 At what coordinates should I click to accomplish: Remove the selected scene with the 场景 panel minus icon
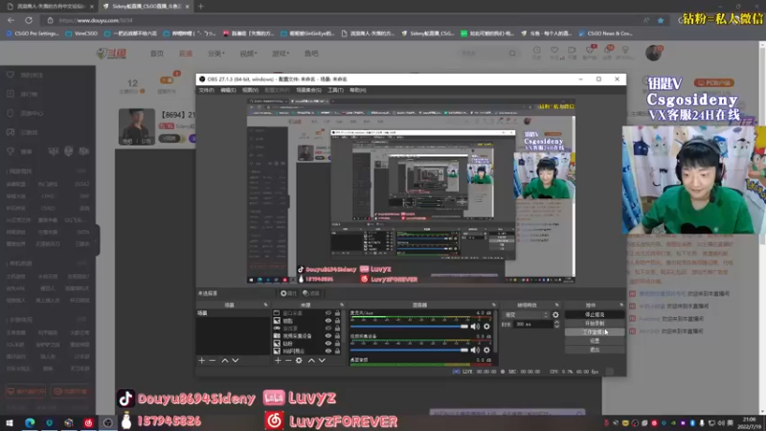click(213, 361)
